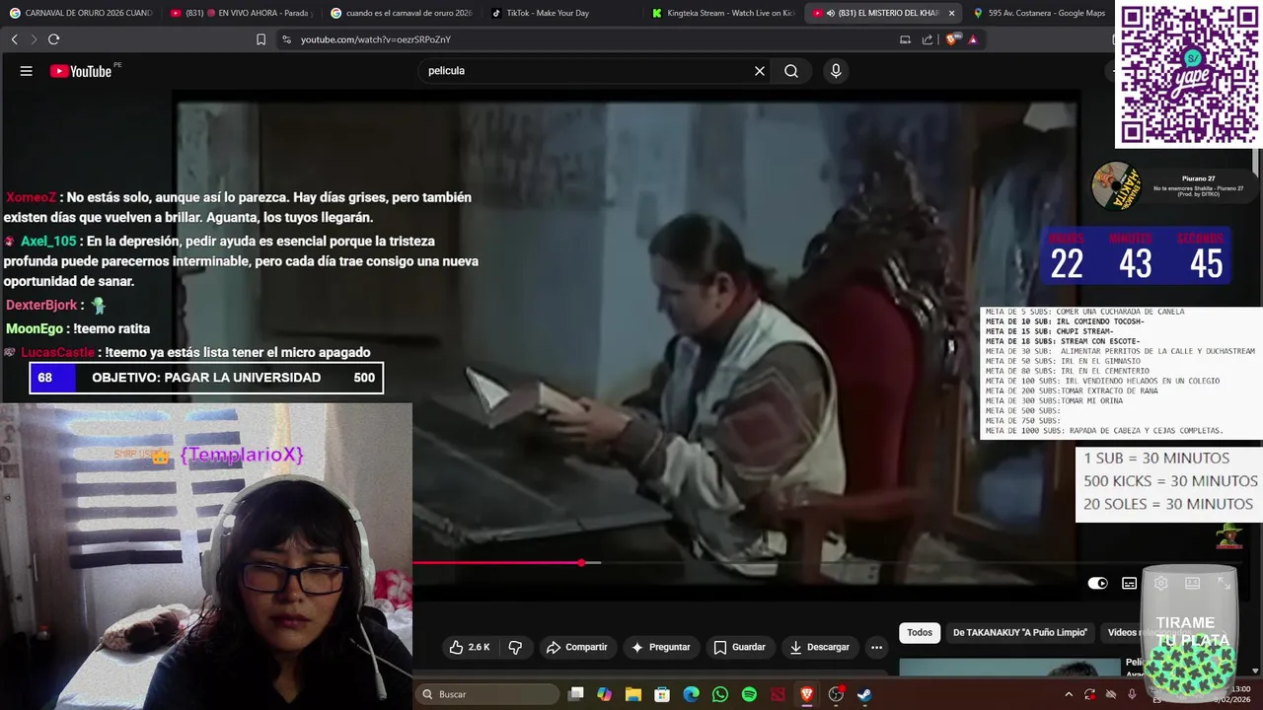Viewport: 1263px width, 710px height.
Task: Run the search with magnifier icon
Action: pyautogui.click(x=791, y=71)
